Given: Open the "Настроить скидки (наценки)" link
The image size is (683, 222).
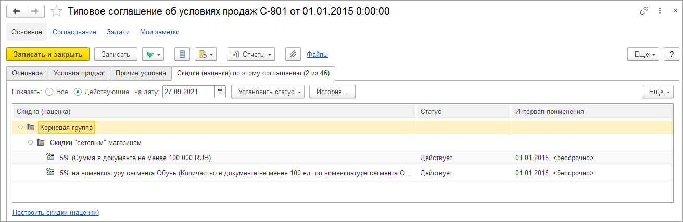Looking at the screenshot, I should pos(56,212).
